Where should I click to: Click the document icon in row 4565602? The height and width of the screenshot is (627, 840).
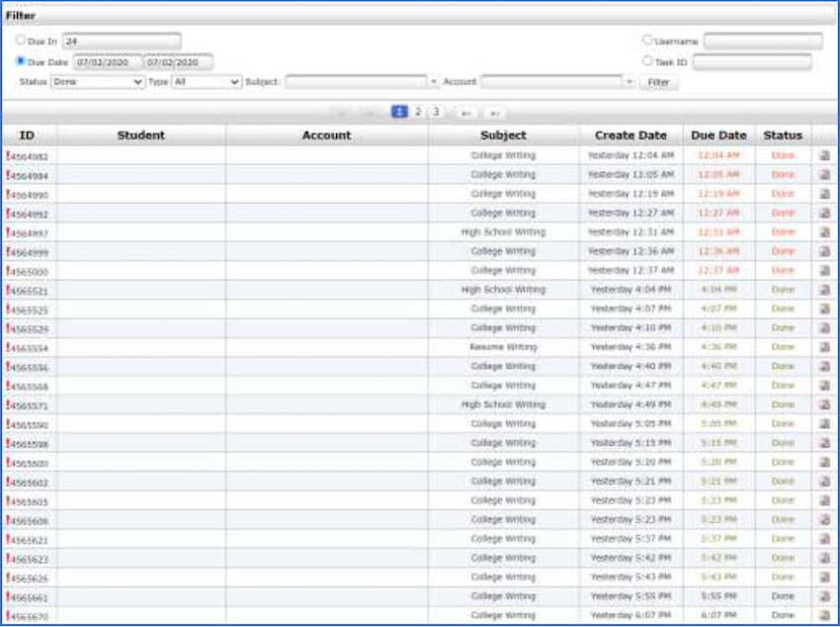click(825, 482)
